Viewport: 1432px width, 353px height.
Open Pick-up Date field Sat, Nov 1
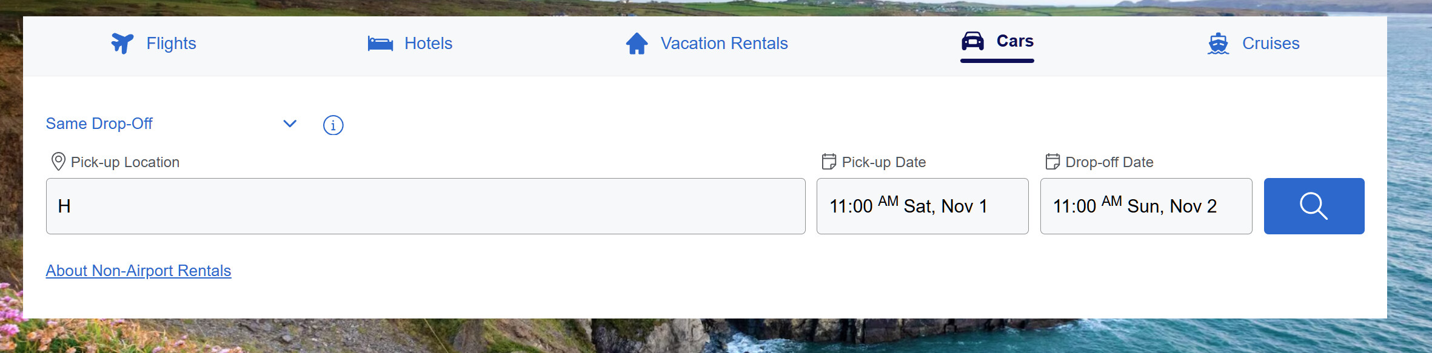pyautogui.click(x=922, y=206)
